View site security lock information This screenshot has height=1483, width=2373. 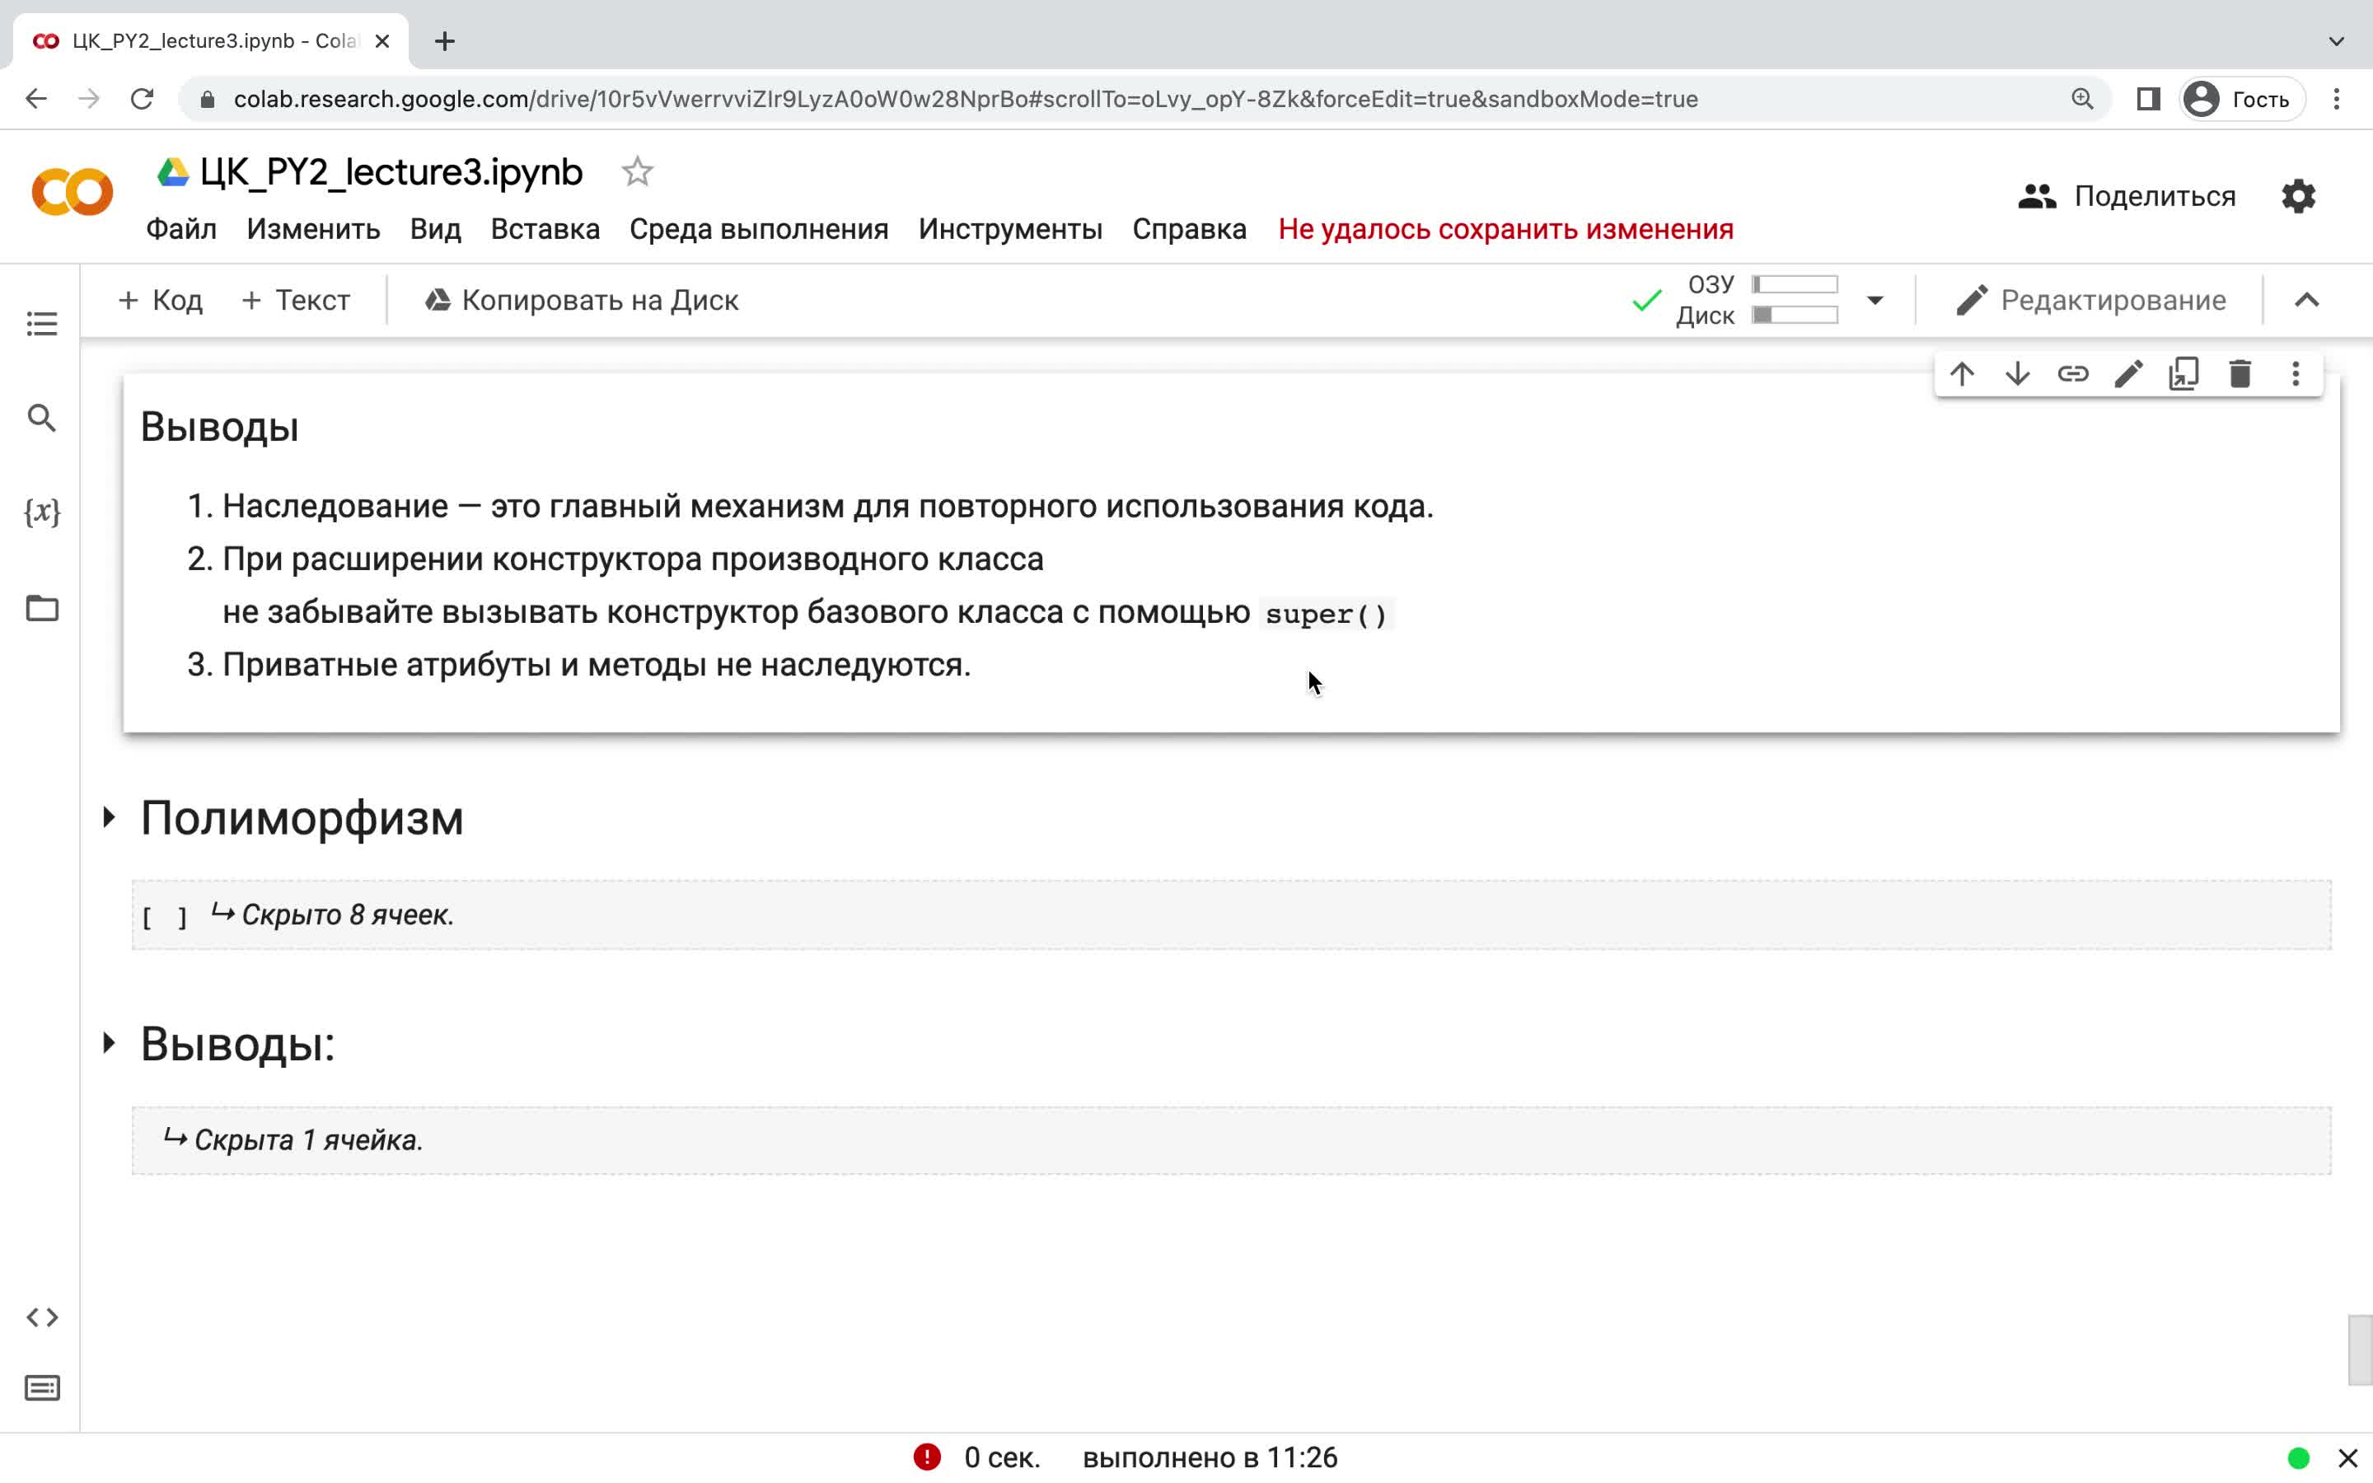click(x=207, y=99)
